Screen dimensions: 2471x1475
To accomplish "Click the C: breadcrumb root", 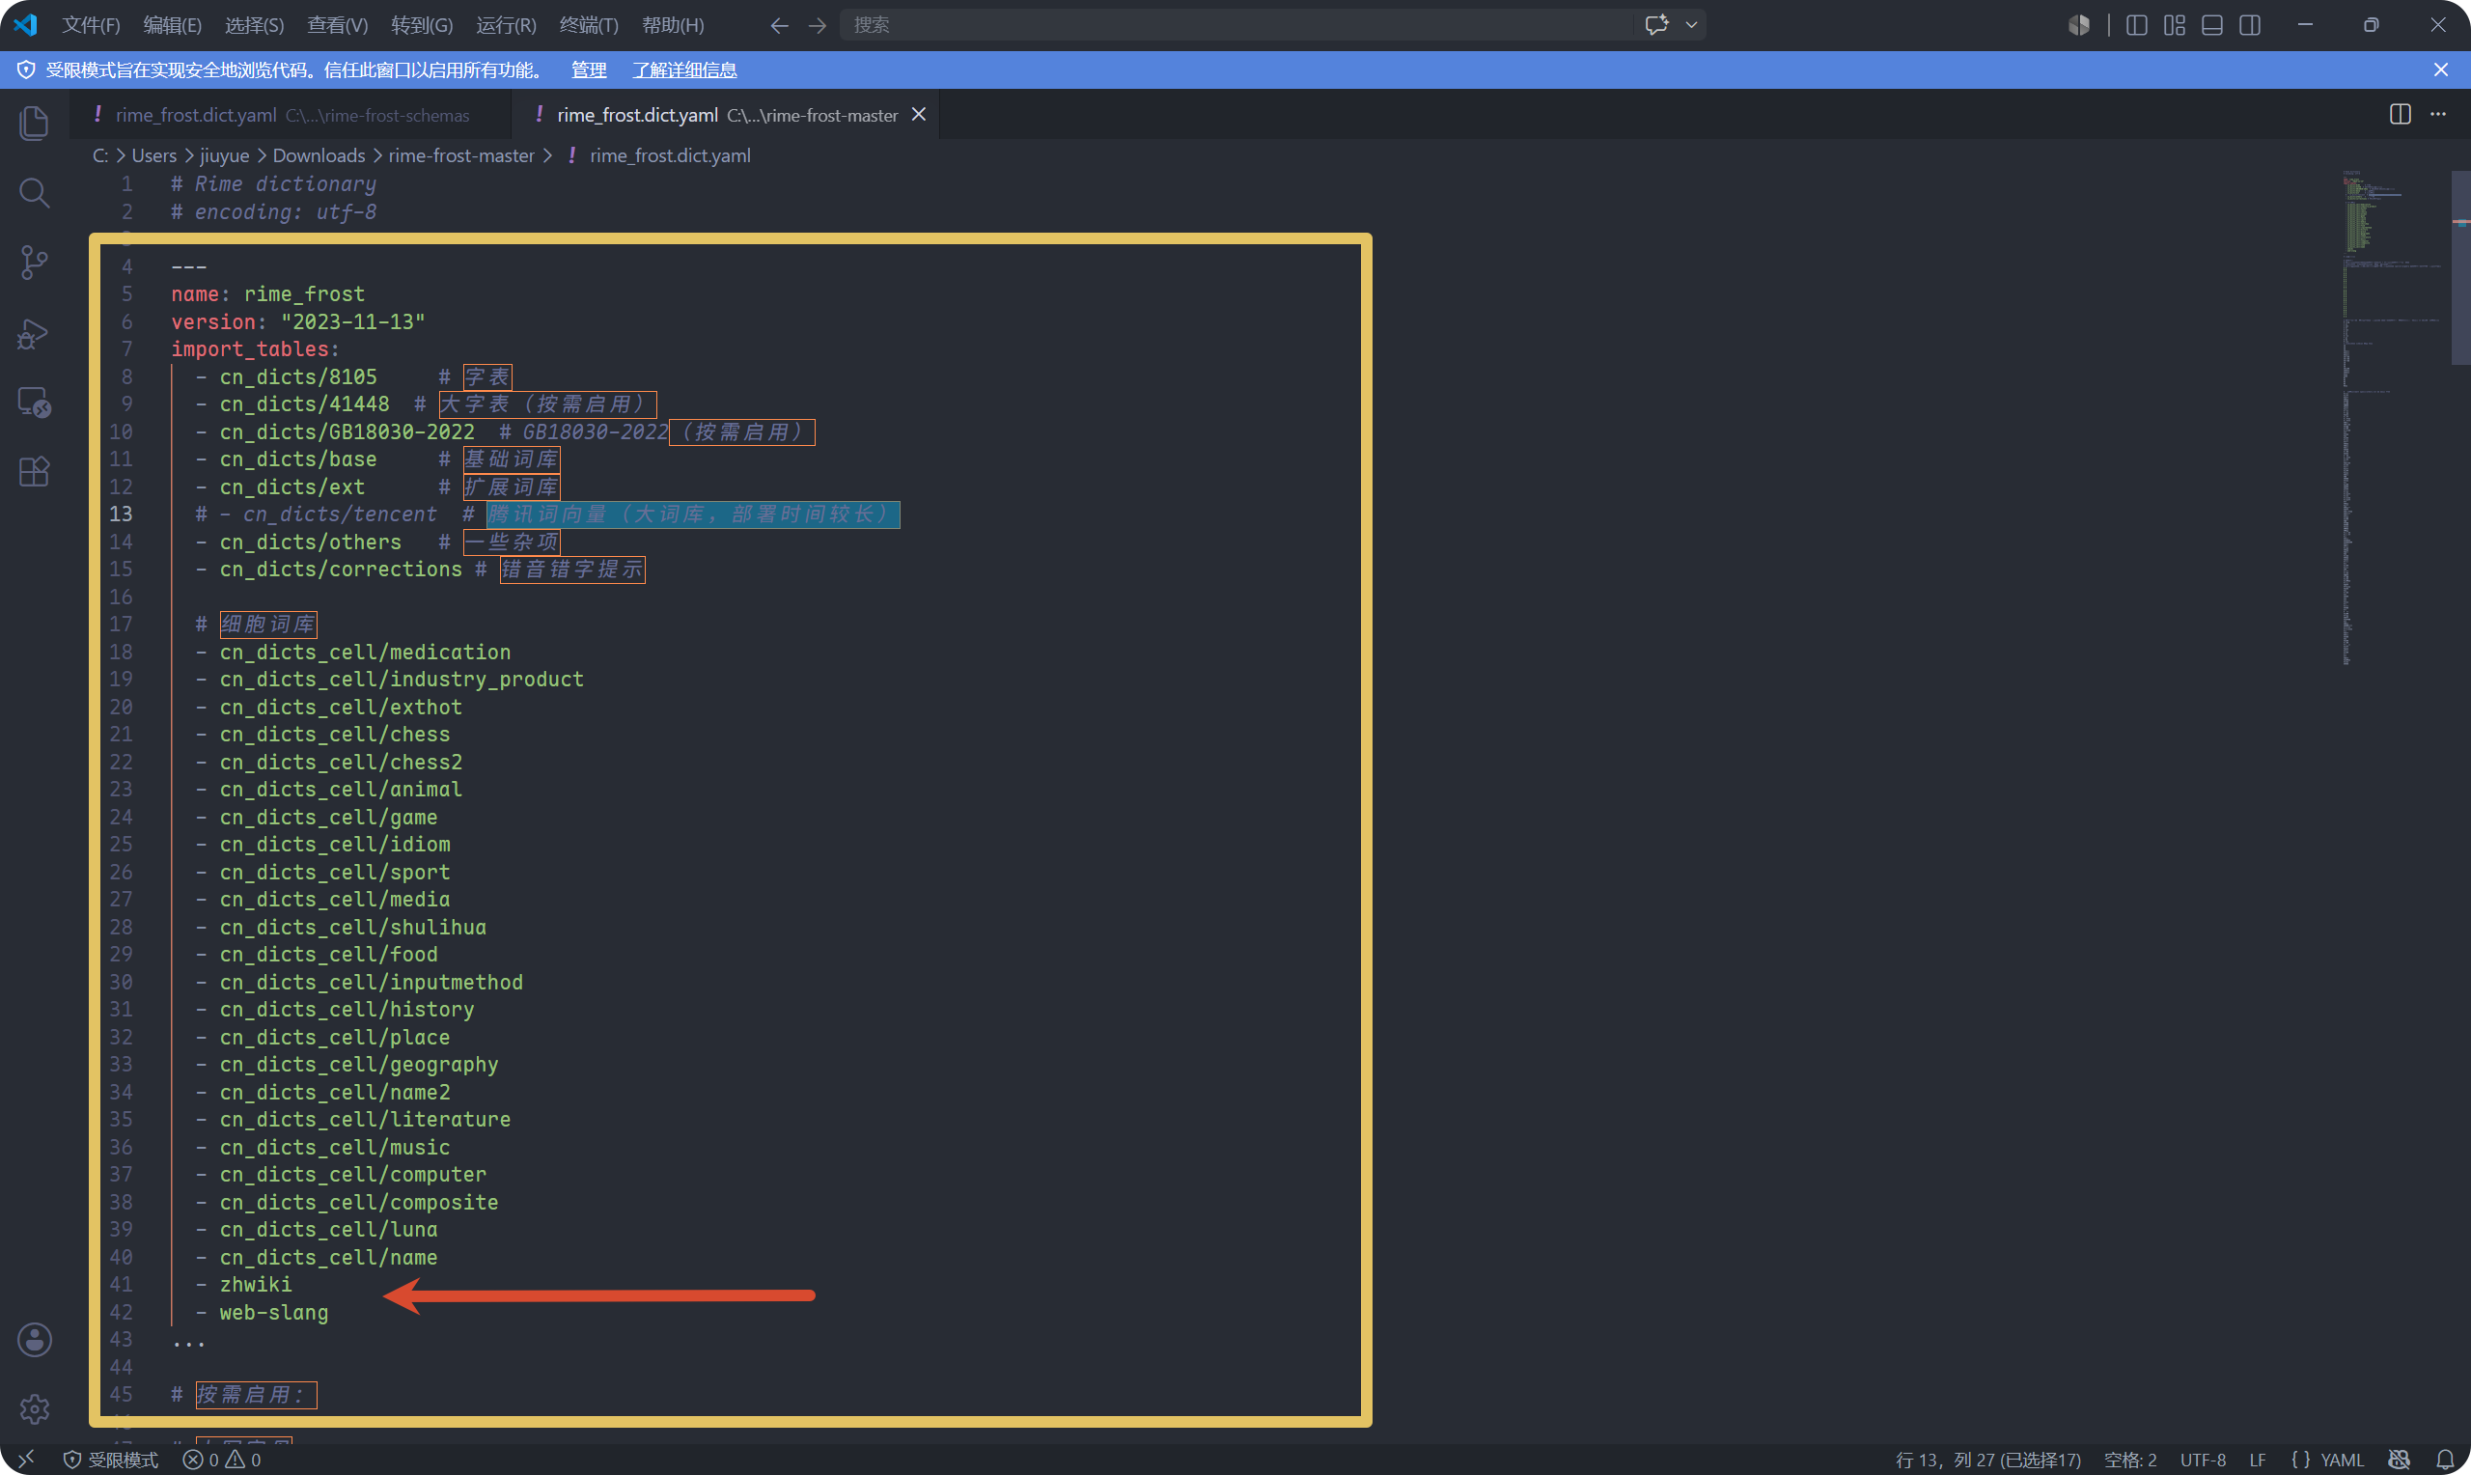I will click(x=100, y=155).
